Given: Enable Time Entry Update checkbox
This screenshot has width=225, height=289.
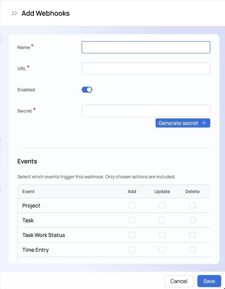Looking at the screenshot, I should [x=162, y=249].
